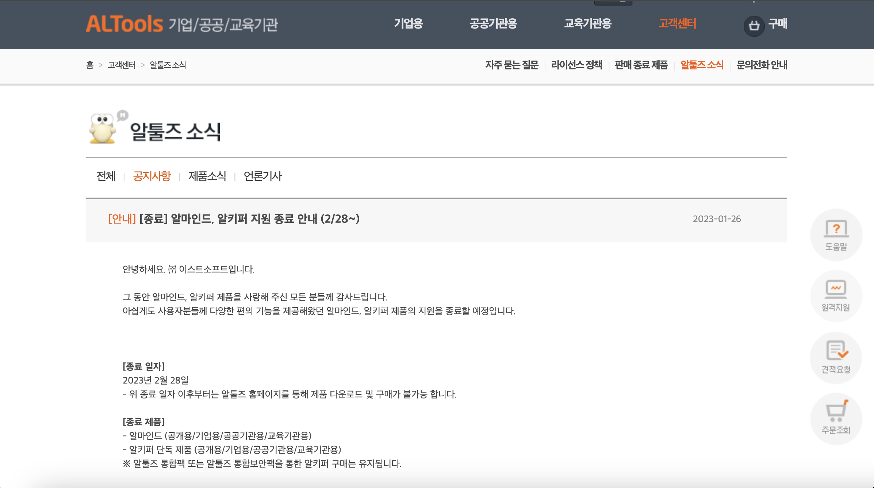Open the 고객센터 menu
The image size is (874, 488).
[x=678, y=24]
